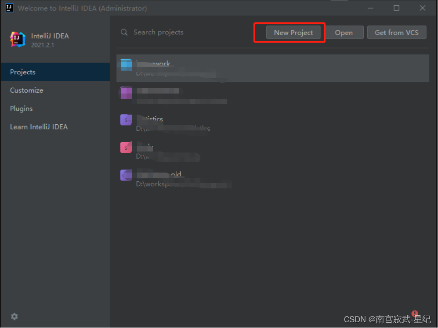This screenshot has width=438, height=328.
Task: Maximize the Welcome window
Action: pyautogui.click(x=396, y=8)
